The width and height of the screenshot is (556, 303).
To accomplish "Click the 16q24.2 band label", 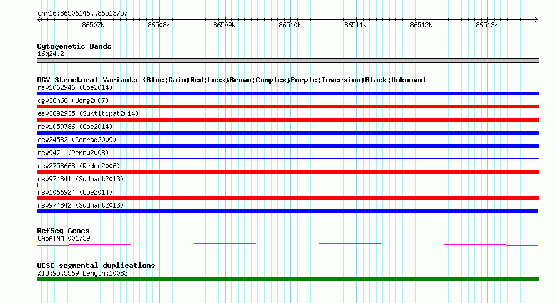I will click(51, 54).
